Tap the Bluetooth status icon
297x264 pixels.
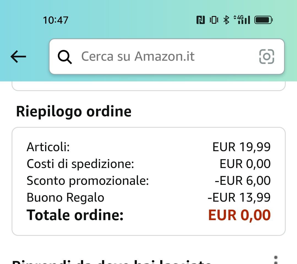point(226,20)
